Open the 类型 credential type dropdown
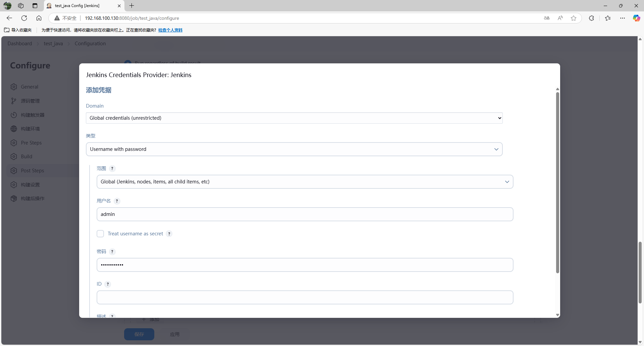The image size is (644, 346). 294,149
